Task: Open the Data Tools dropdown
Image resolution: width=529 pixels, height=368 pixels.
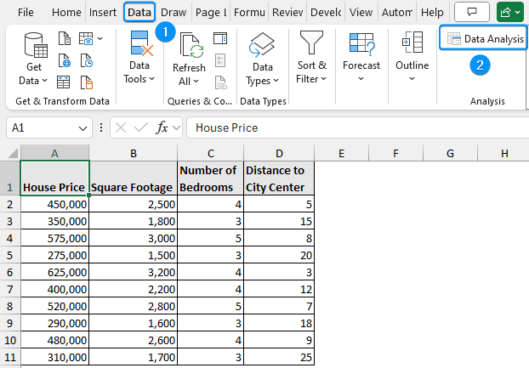Action: [139, 57]
